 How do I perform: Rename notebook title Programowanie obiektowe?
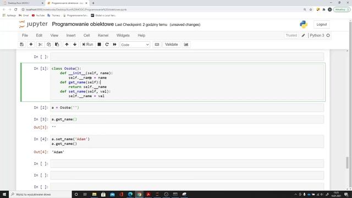[x=83, y=24]
